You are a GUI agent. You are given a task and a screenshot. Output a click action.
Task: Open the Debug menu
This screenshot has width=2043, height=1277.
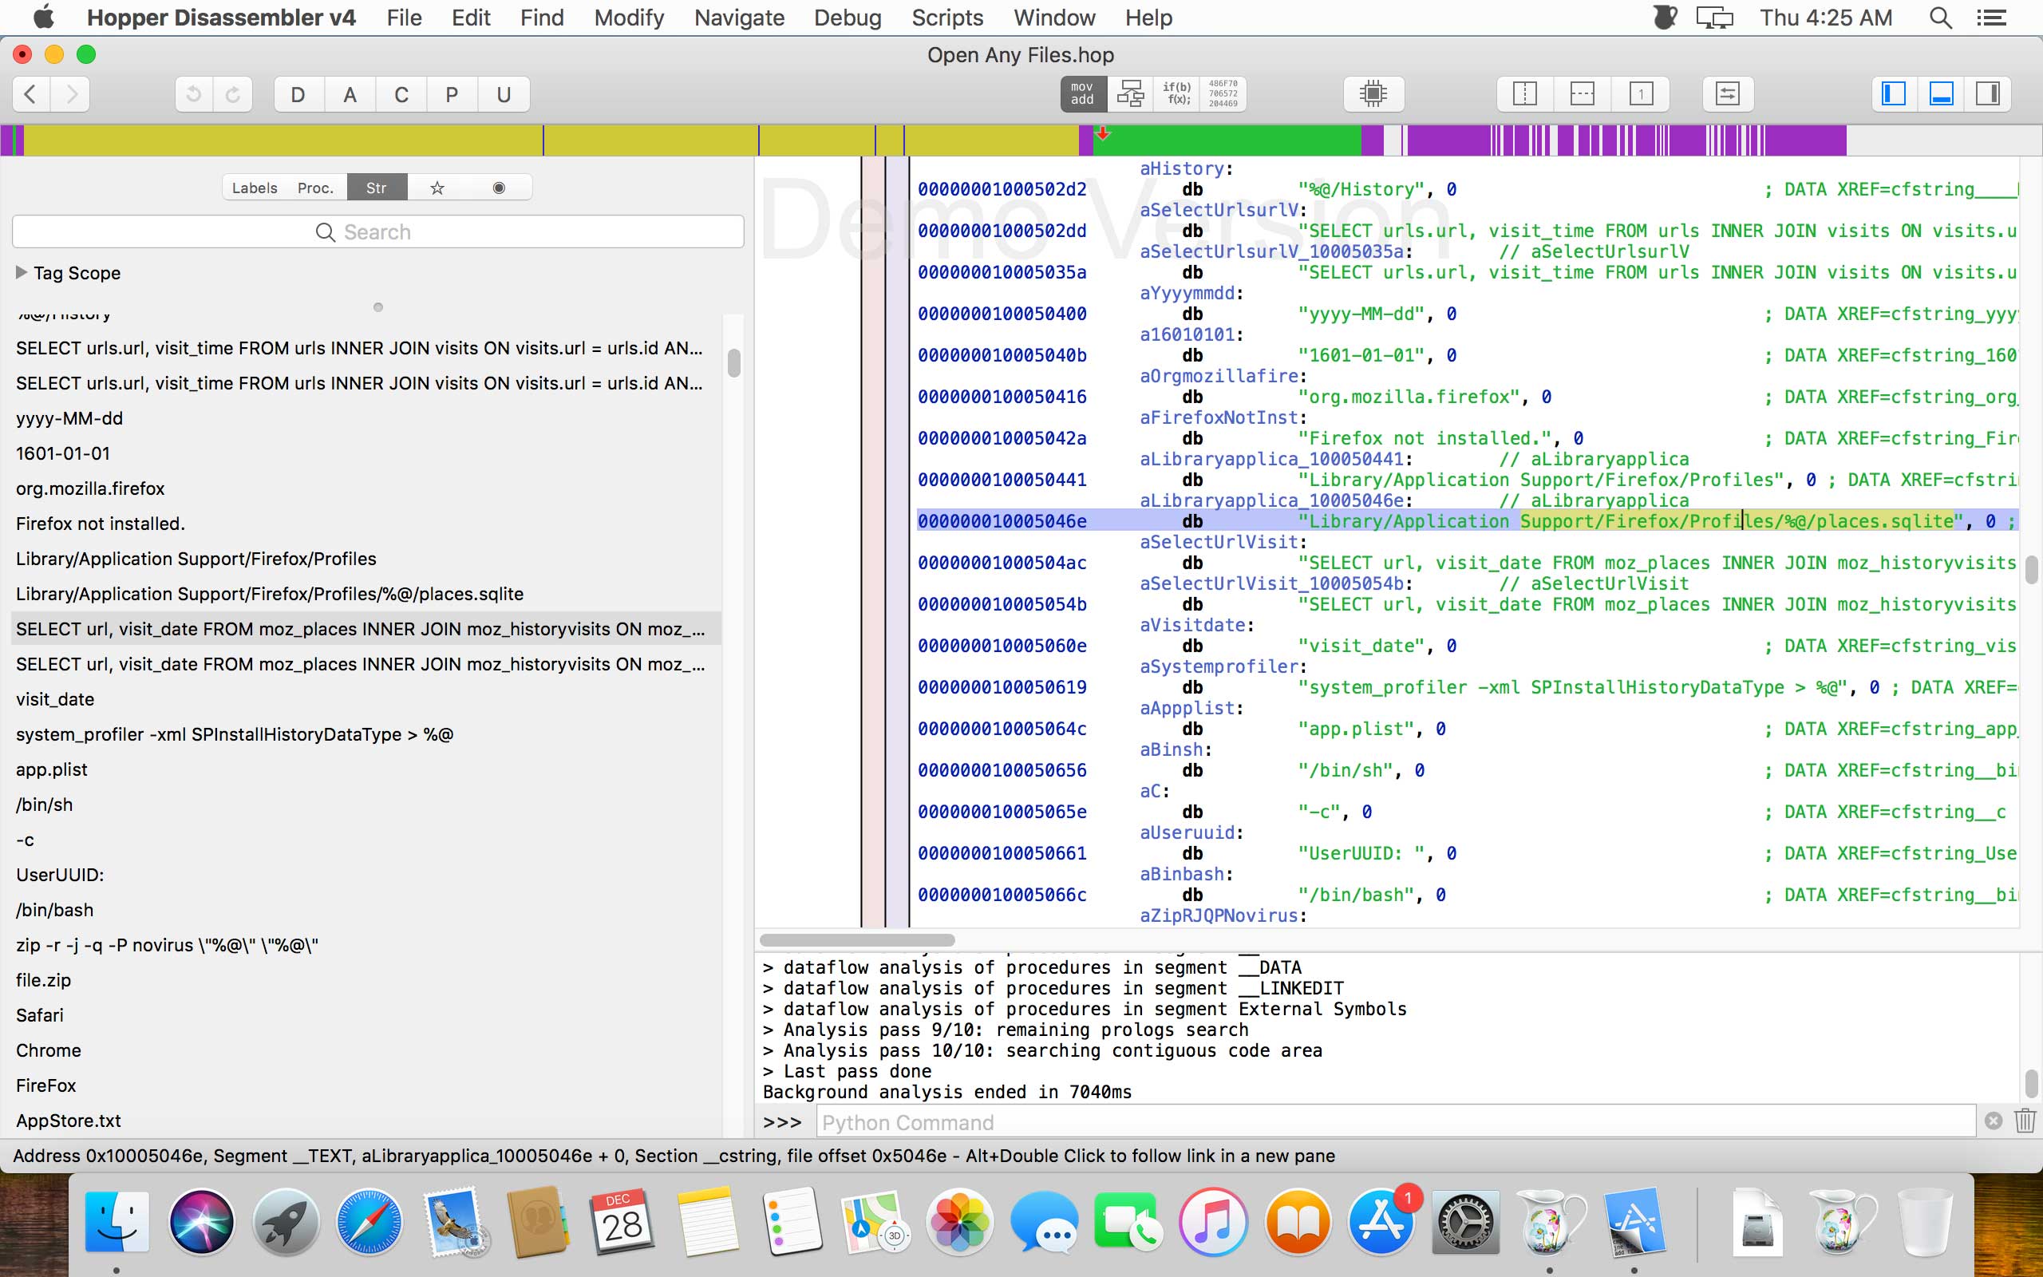[847, 18]
